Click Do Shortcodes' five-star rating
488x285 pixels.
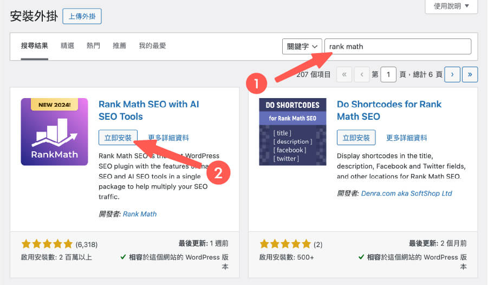tap(285, 244)
